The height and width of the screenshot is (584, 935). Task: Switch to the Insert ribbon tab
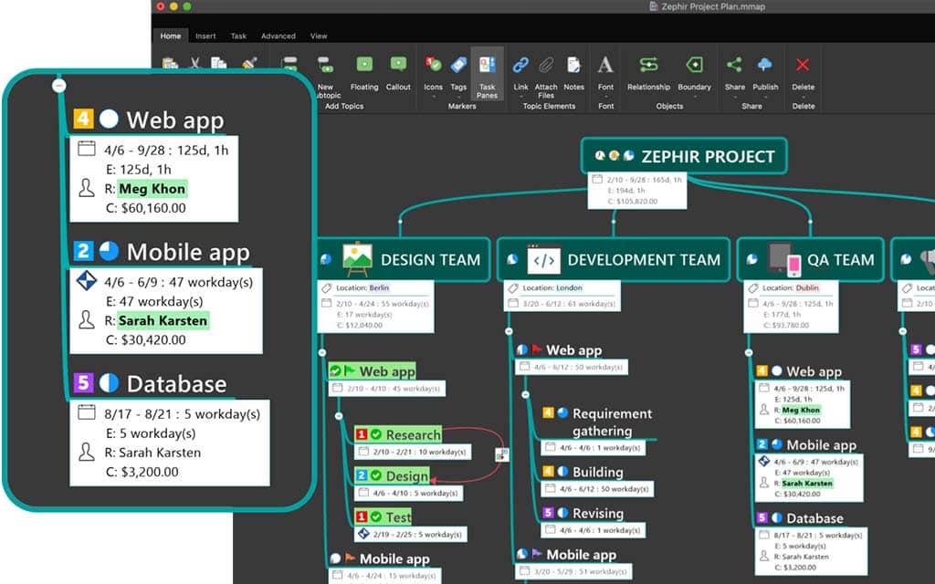coord(205,36)
